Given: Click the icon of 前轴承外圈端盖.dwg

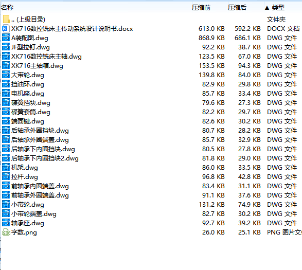Looking at the screenshot, I should click(6, 195).
